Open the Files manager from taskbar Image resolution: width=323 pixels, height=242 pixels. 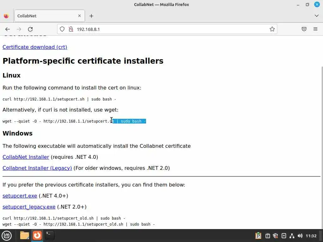[25, 235]
